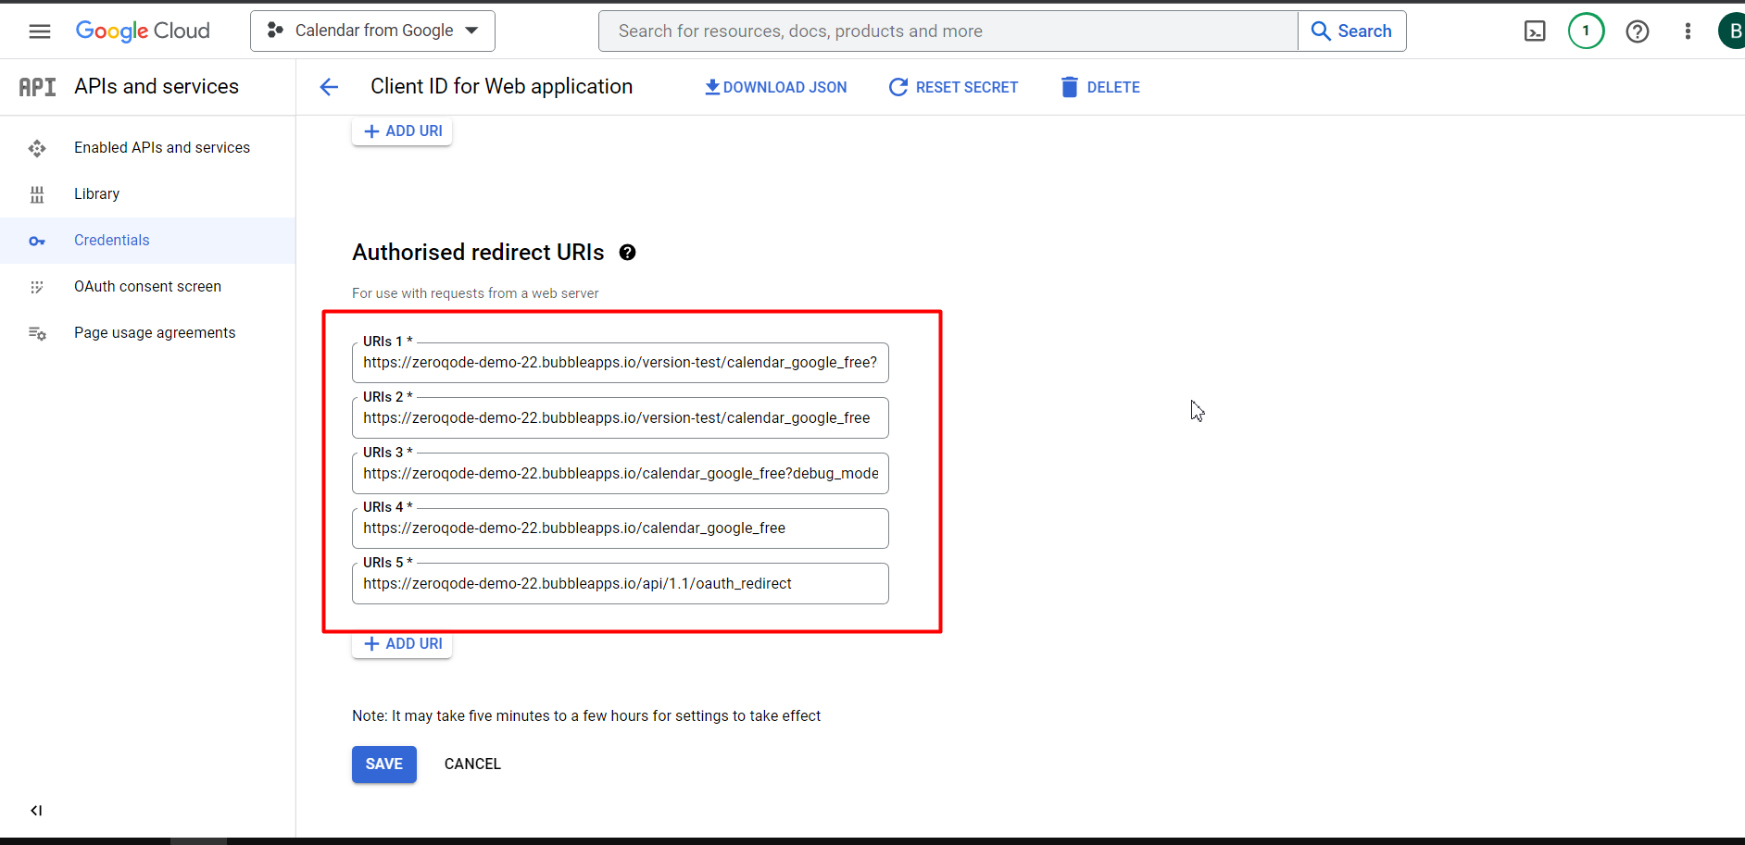Click text 'For use with requests from a web server'
Image resolution: width=1745 pixels, height=845 pixels.
click(x=475, y=293)
